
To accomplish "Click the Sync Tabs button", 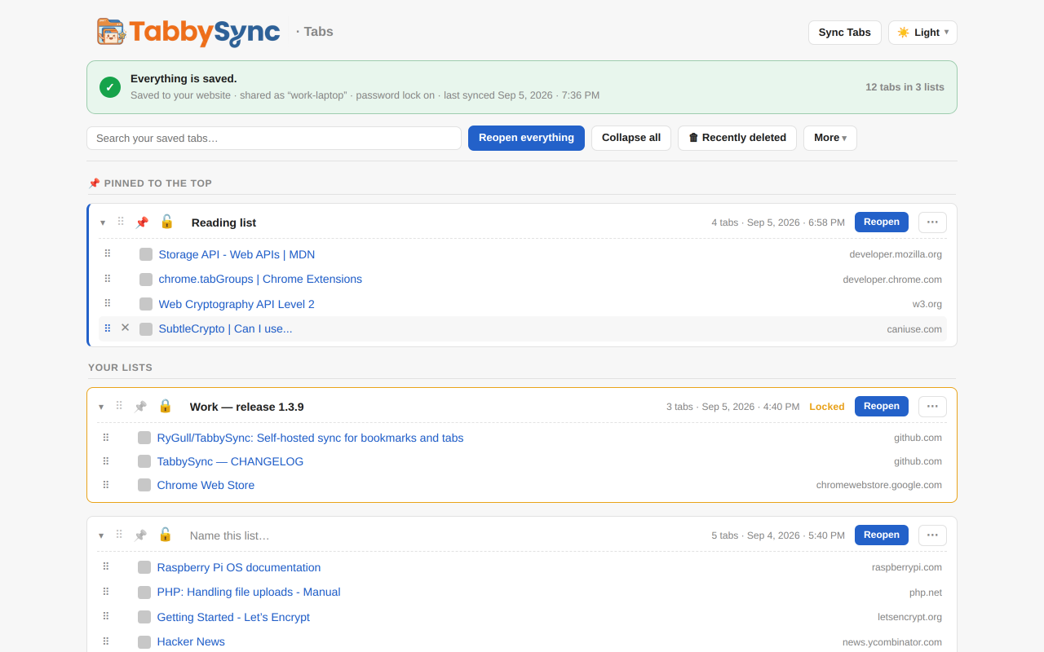I will (845, 33).
